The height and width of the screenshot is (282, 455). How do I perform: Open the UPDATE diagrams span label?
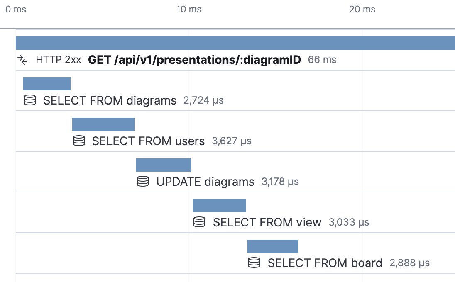coord(205,182)
